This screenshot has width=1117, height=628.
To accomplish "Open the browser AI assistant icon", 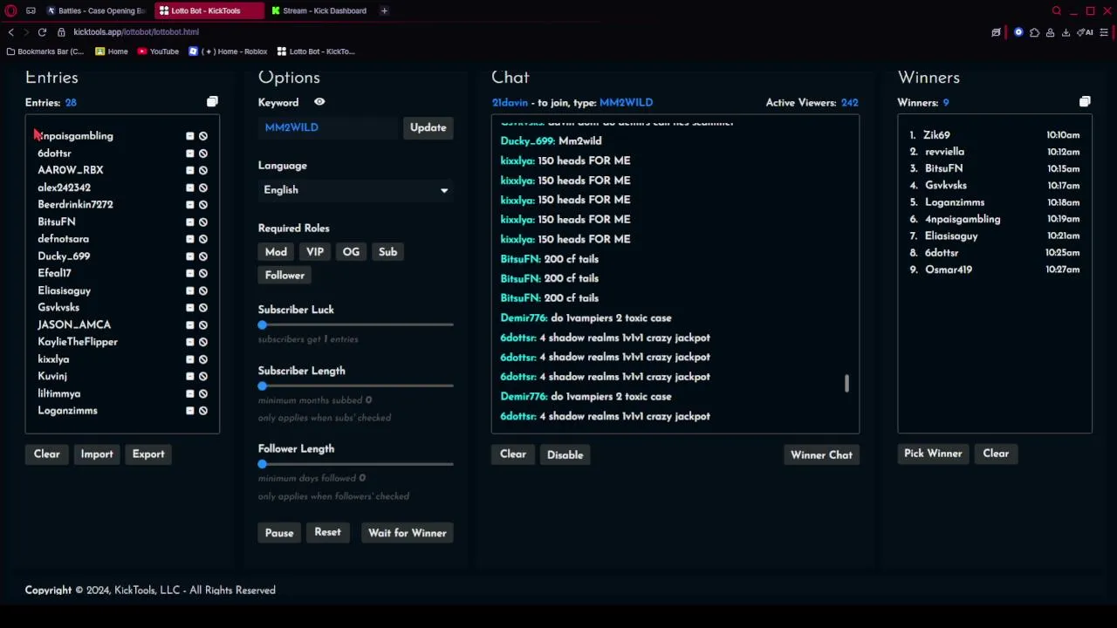I will click(1086, 32).
